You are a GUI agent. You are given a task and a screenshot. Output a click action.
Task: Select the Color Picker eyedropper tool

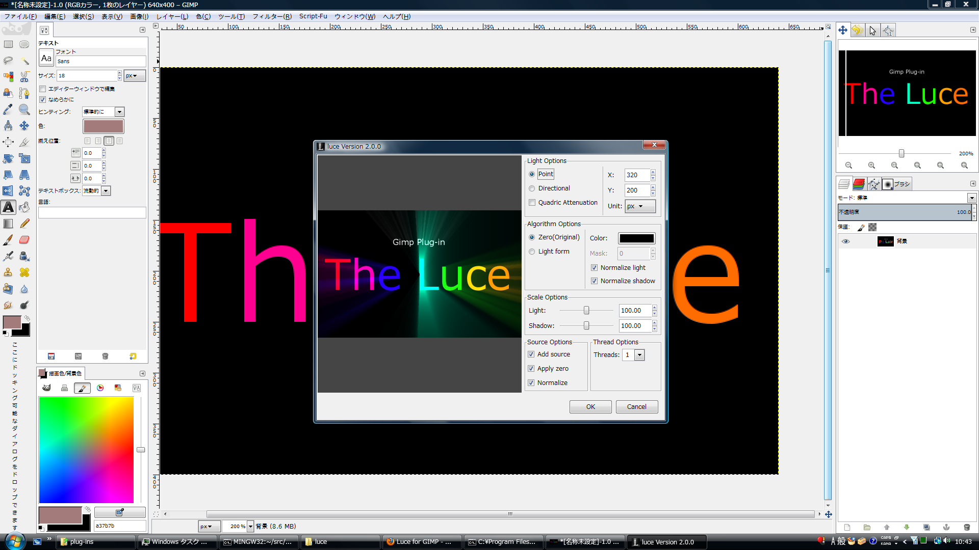(8, 109)
